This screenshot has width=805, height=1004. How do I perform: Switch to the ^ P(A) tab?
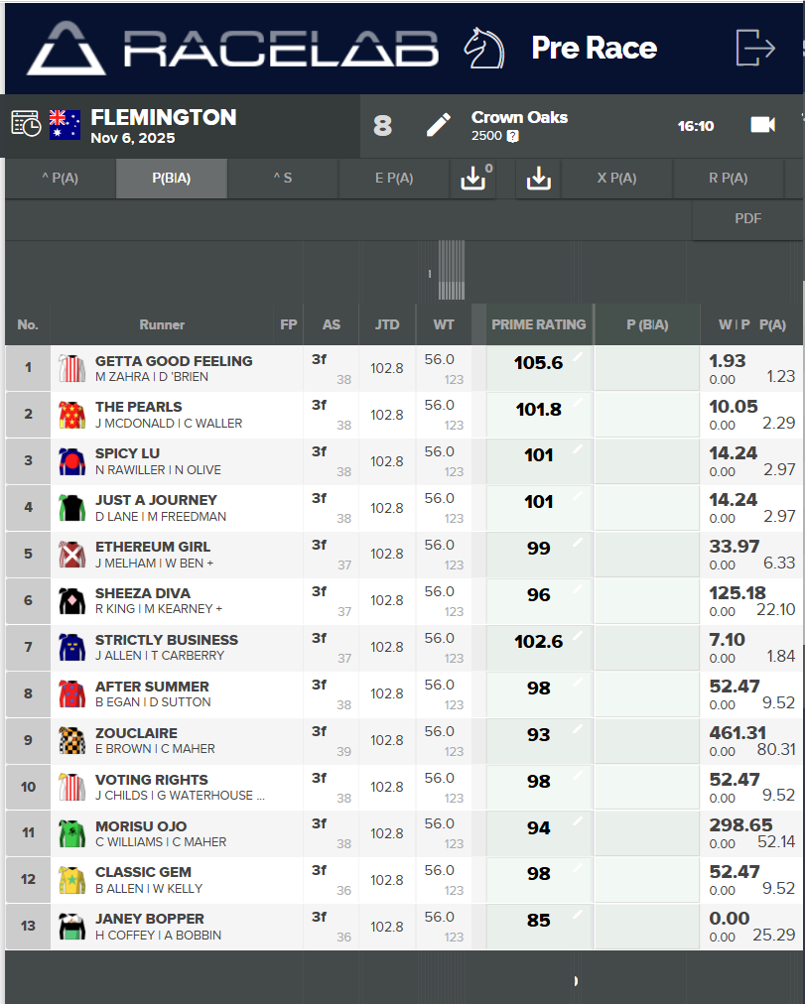[x=61, y=179]
